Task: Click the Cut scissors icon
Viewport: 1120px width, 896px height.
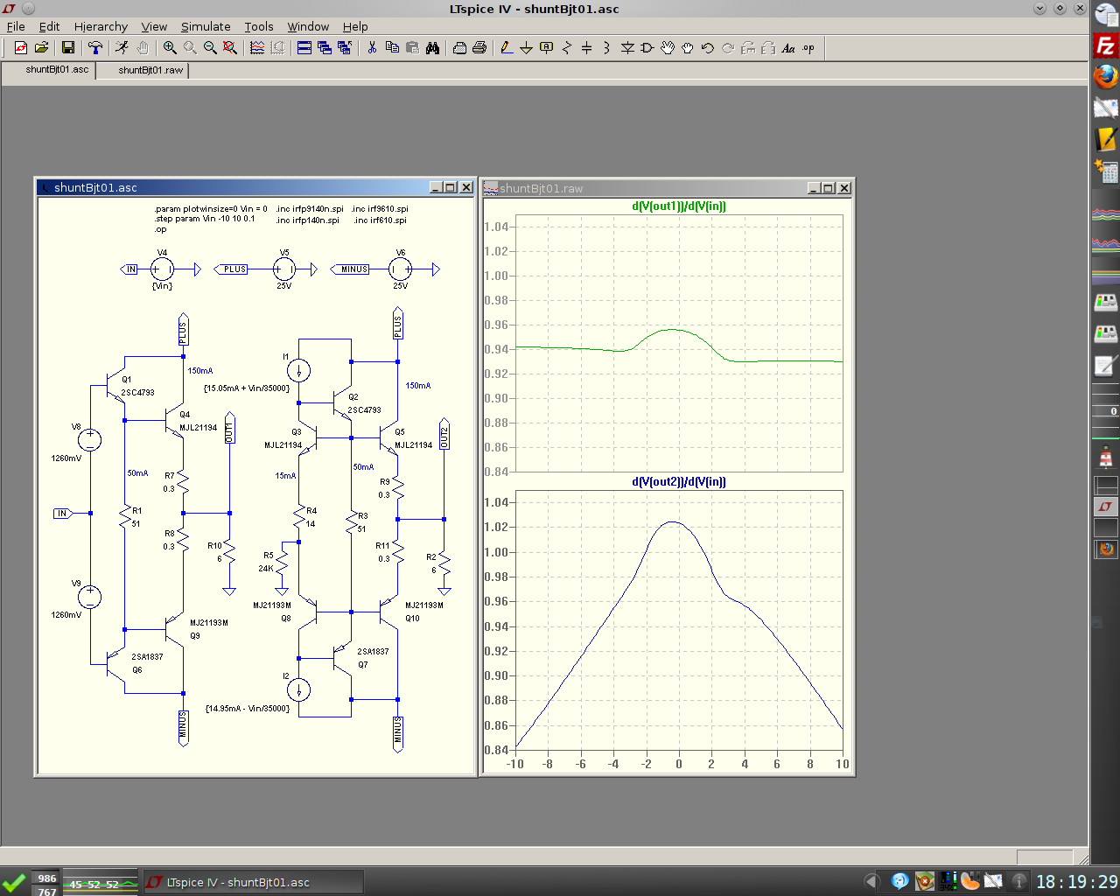Action: point(372,48)
